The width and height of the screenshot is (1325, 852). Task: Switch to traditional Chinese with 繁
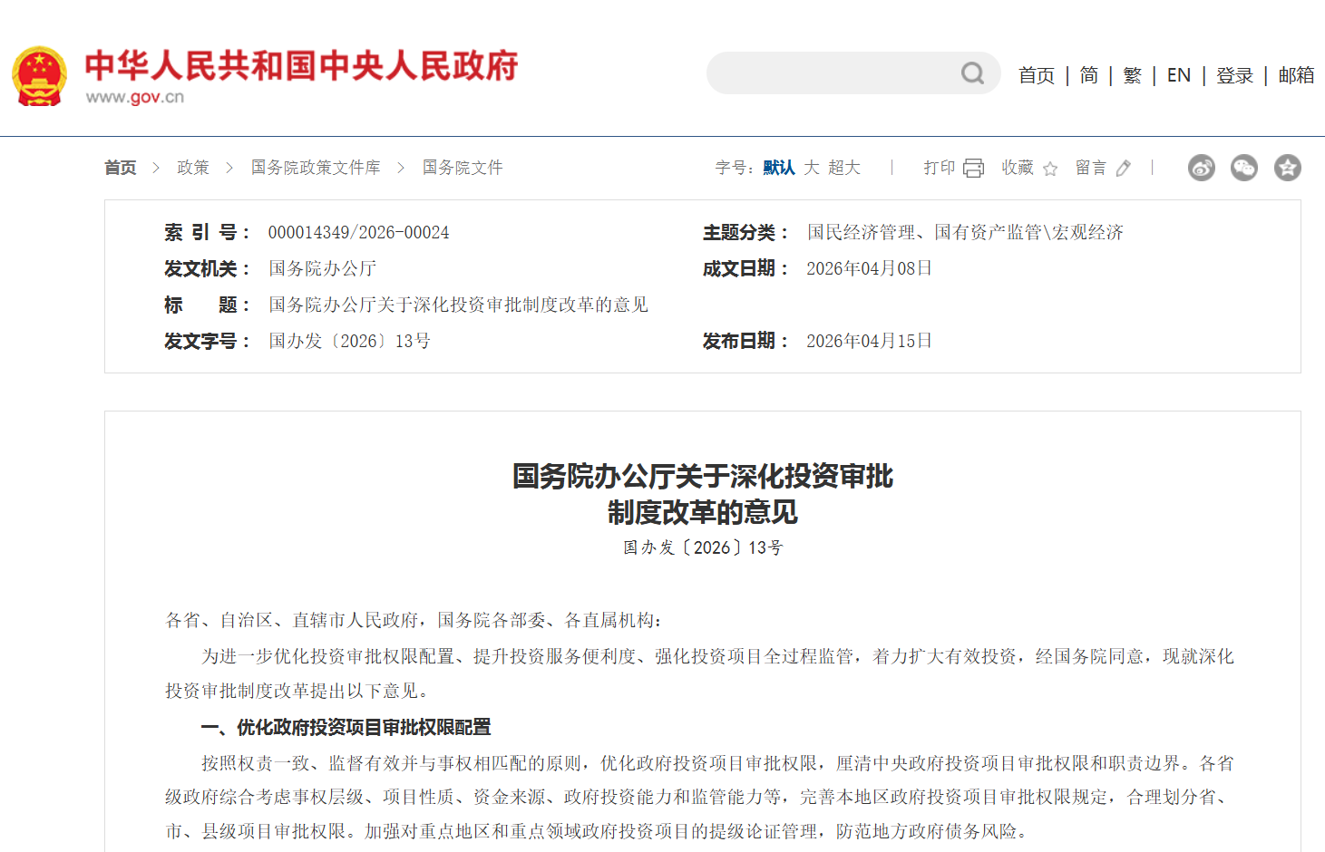(1133, 75)
